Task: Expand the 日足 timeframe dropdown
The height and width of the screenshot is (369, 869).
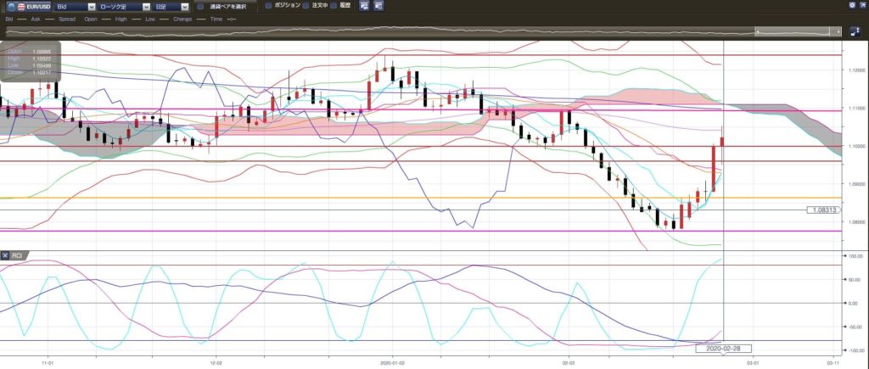Action: point(170,7)
